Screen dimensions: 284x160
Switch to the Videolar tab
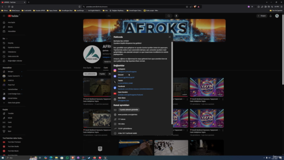pyautogui.click(x=97, y=68)
